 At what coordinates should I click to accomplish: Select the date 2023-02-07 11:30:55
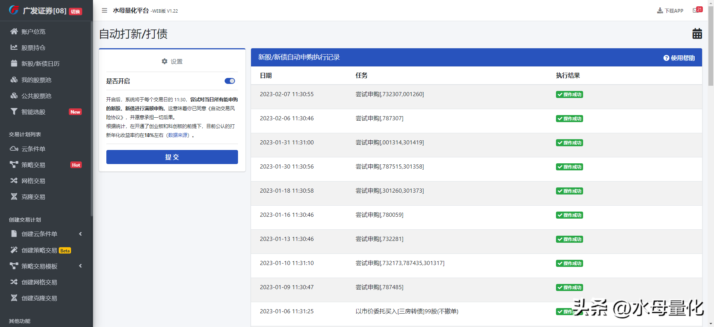[287, 94]
